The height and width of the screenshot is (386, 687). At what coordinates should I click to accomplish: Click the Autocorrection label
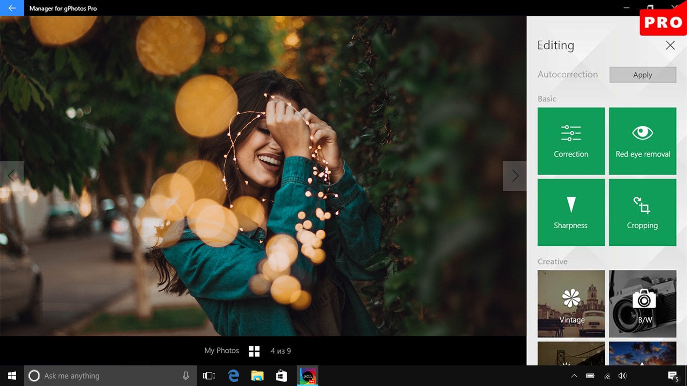tap(567, 74)
